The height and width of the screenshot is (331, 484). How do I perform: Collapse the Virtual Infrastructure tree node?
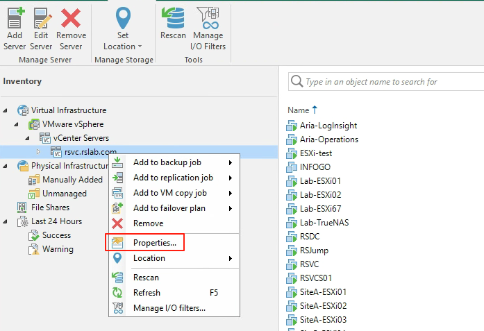pos(6,110)
